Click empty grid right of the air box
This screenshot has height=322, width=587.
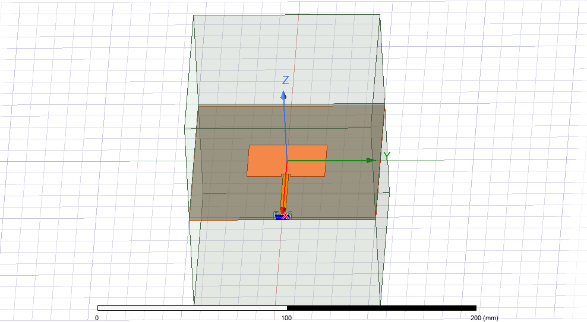click(487, 119)
